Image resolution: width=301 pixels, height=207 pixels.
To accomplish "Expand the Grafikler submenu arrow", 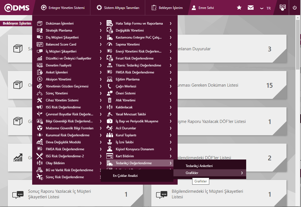I will pyautogui.click(x=242, y=173).
